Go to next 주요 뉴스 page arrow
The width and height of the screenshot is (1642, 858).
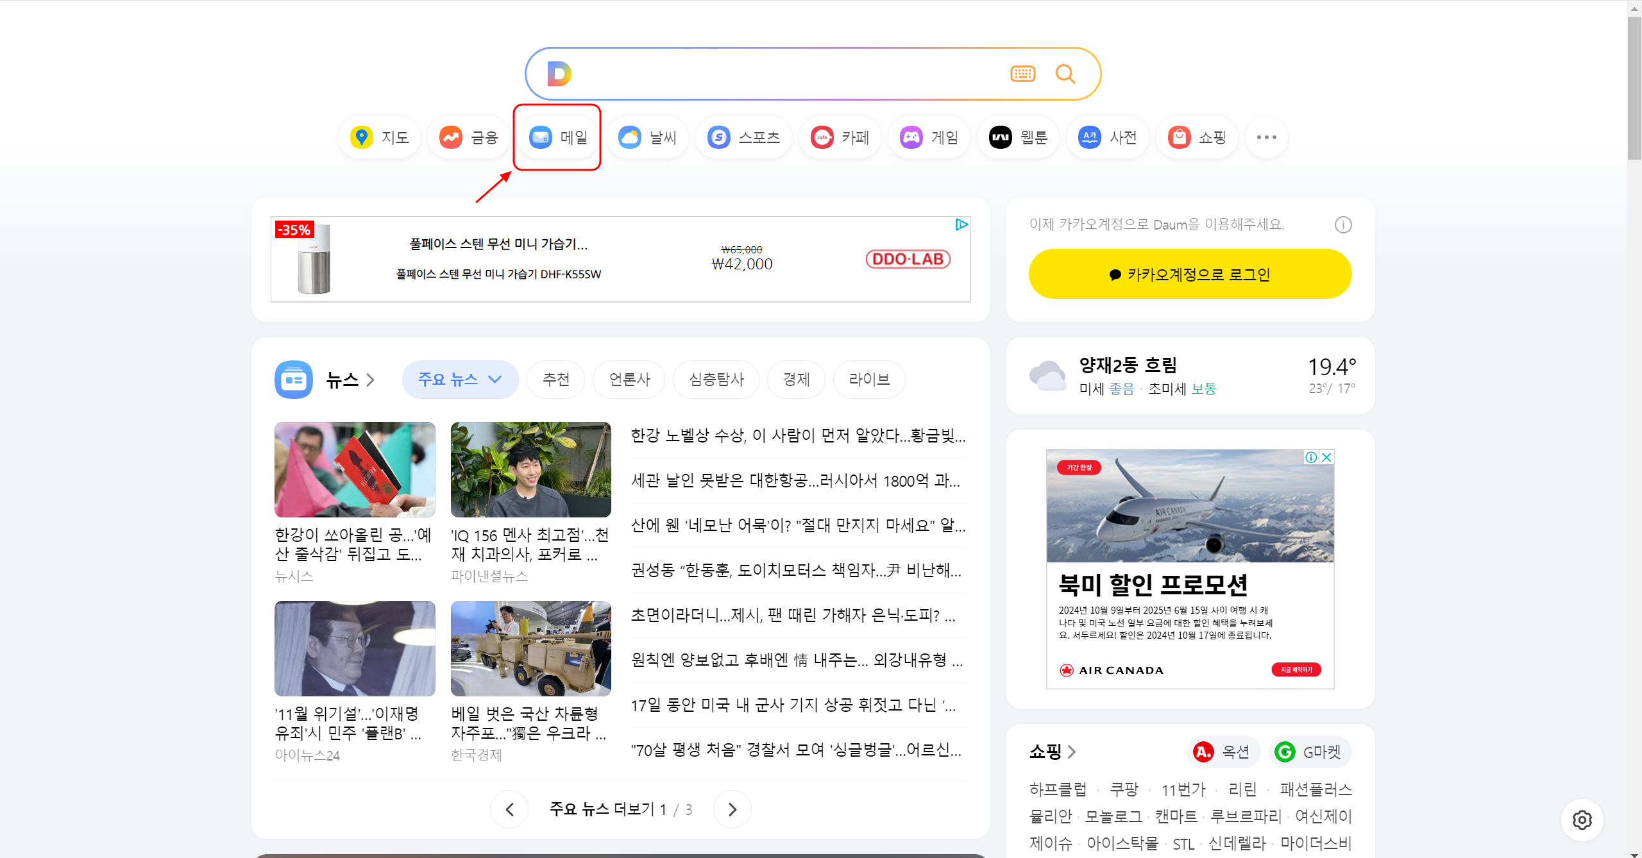(x=732, y=809)
